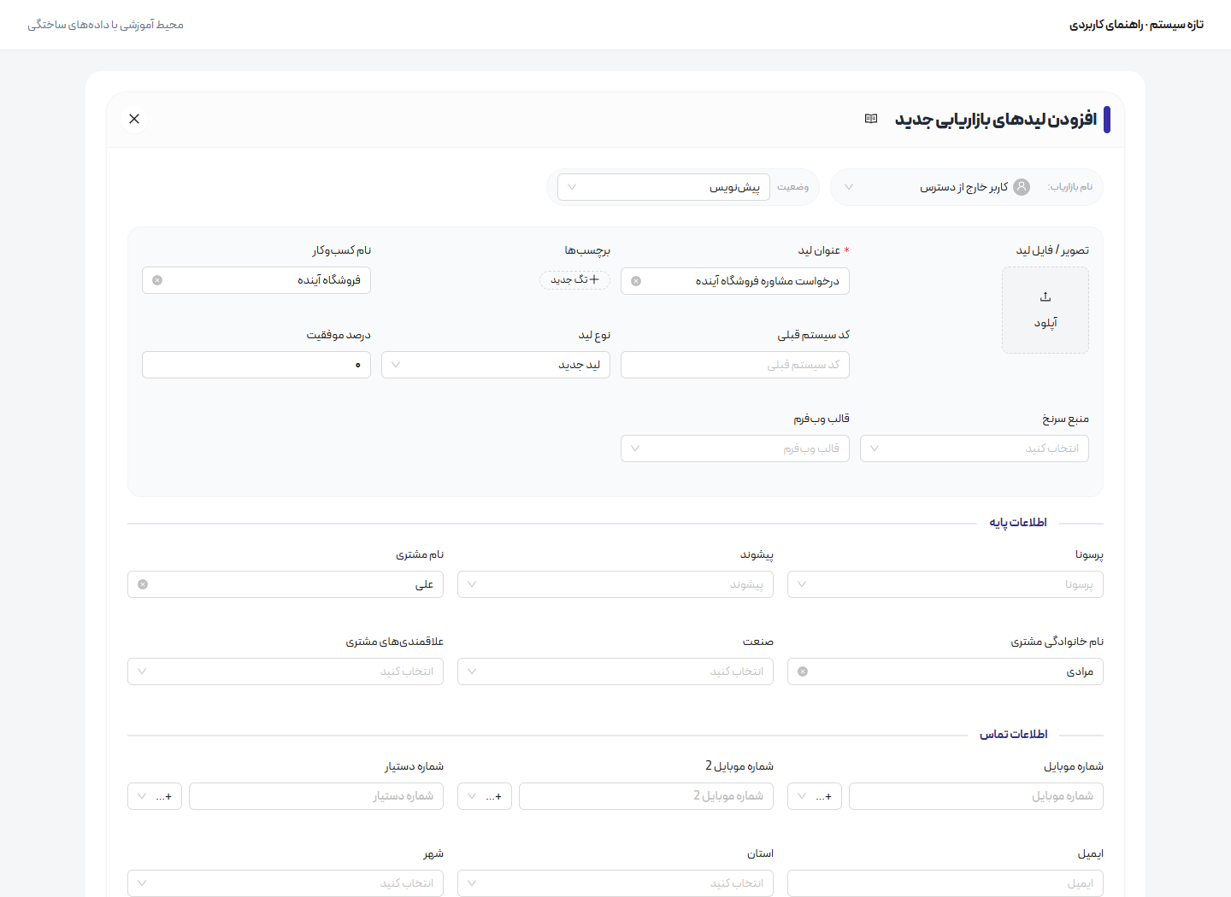Click the 'اطلاعات تماس' section heading
This screenshot has height=897, width=1231.
[1013, 735]
